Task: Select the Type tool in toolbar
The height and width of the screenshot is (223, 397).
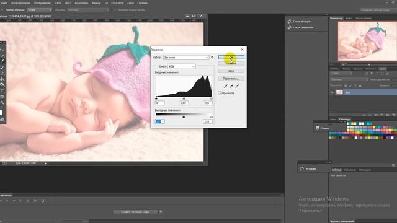Action: (x=2, y=90)
